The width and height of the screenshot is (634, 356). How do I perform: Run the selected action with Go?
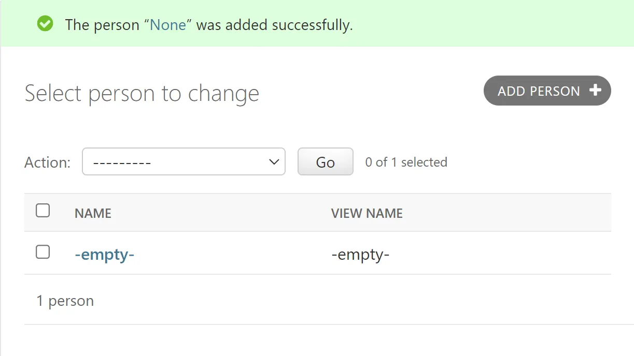click(325, 162)
